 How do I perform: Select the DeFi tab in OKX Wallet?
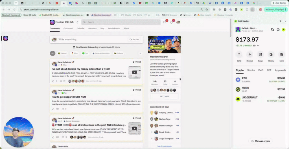(x=261, y=70)
